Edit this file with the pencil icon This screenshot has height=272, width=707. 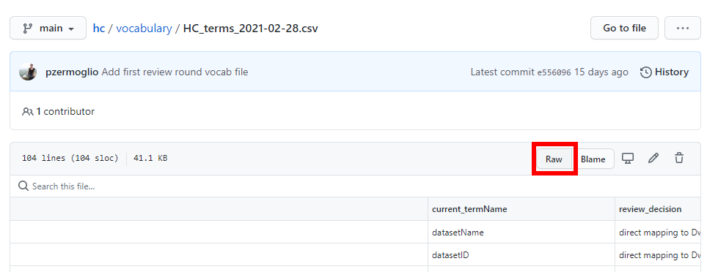pyautogui.click(x=653, y=158)
